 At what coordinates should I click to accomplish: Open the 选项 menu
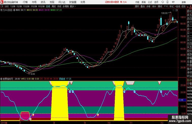156,2
